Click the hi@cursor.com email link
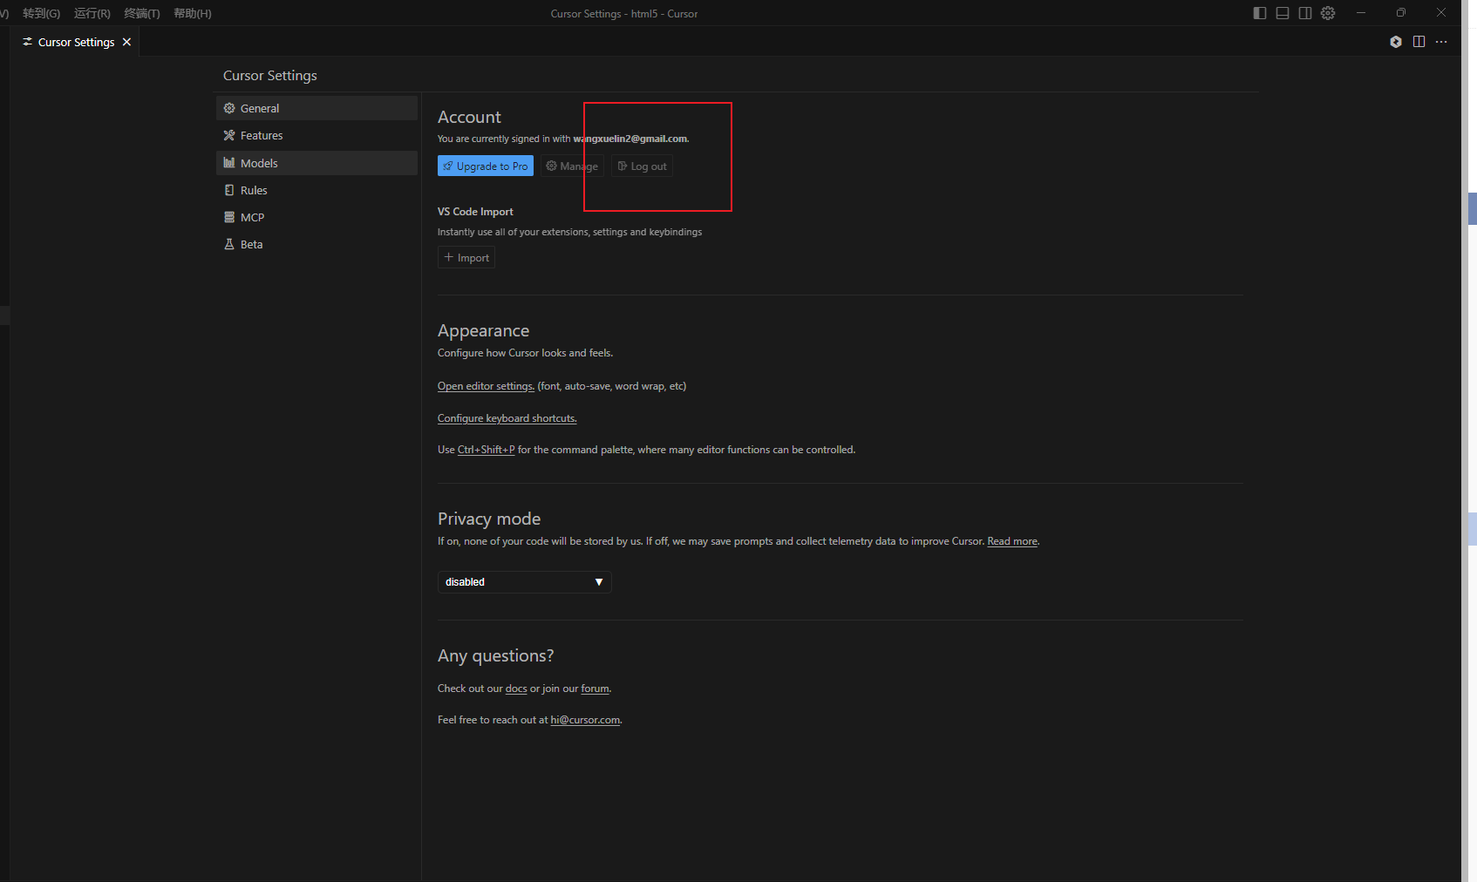Screen dimensions: 1477x882 [585, 720]
